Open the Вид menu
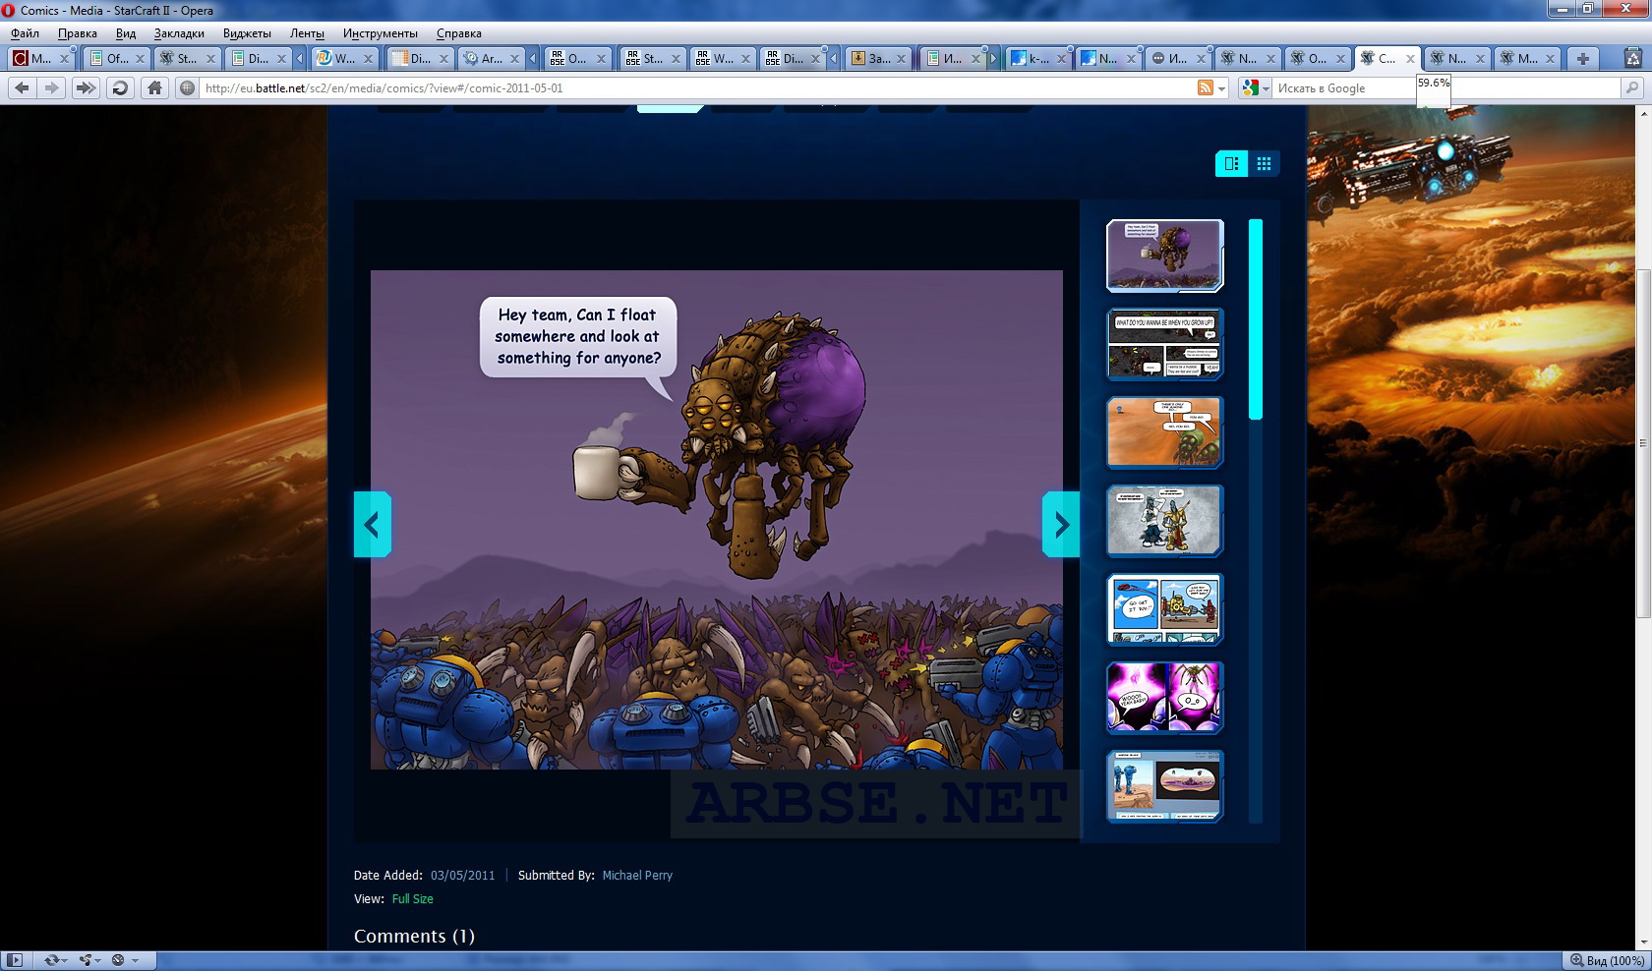 pyautogui.click(x=126, y=32)
